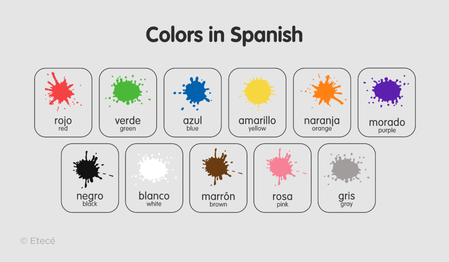Select the purple paint splat
449x262 pixels.
(387, 90)
